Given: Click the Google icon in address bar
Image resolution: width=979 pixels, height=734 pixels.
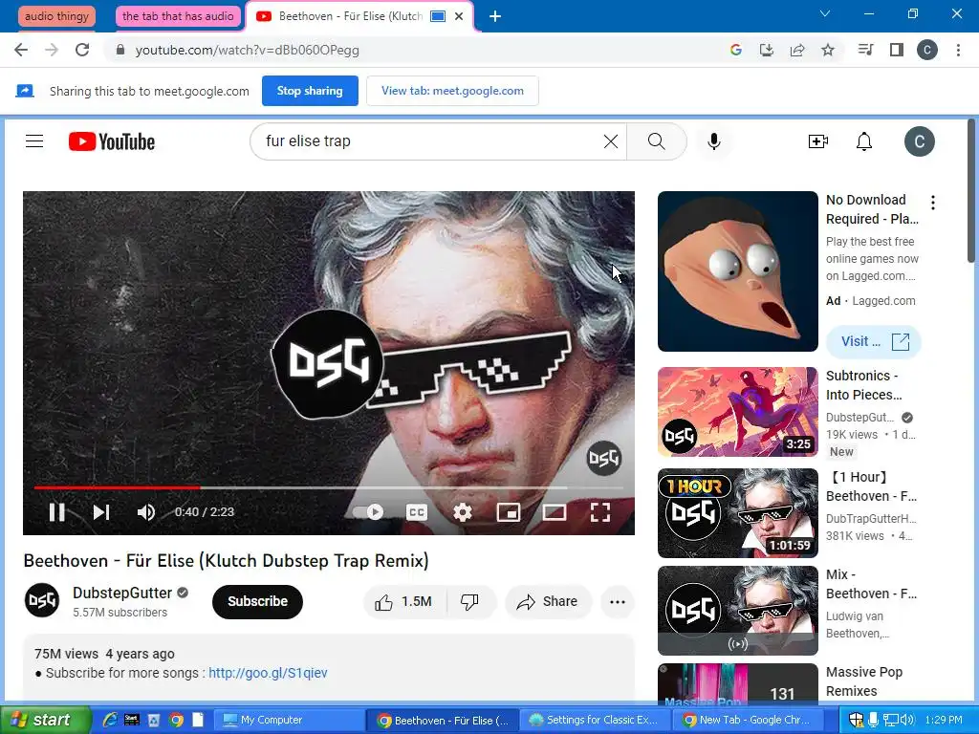Looking at the screenshot, I should [x=736, y=50].
